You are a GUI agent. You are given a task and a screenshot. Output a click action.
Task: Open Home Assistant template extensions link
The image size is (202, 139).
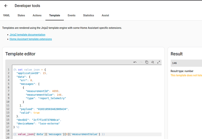pos(31,39)
